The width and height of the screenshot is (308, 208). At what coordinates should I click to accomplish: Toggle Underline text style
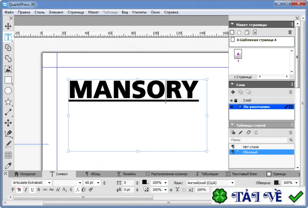coord(32,190)
